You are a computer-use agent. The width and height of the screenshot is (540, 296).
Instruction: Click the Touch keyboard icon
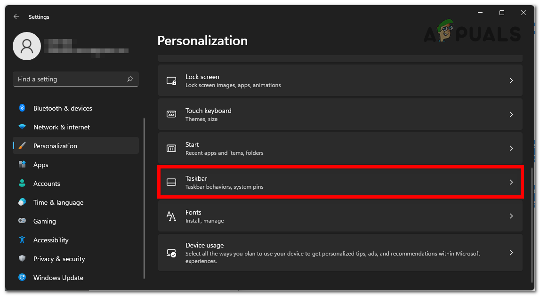(x=171, y=114)
